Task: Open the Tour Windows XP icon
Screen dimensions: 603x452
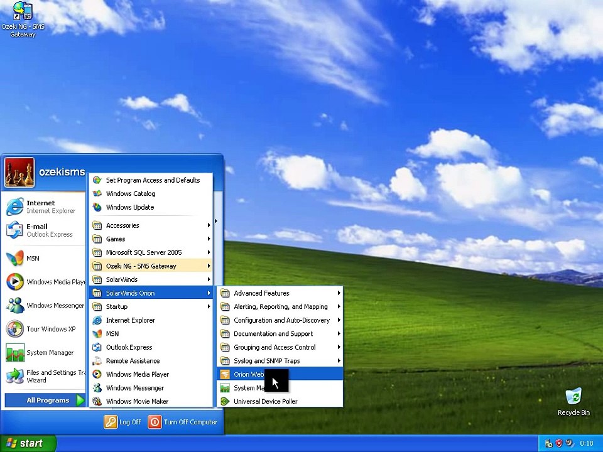Action: pyautogui.click(x=14, y=329)
